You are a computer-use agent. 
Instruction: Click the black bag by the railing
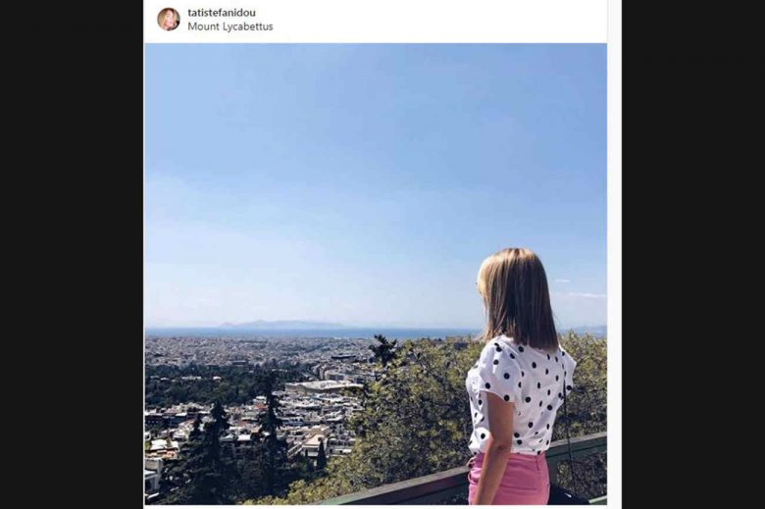pos(567,494)
